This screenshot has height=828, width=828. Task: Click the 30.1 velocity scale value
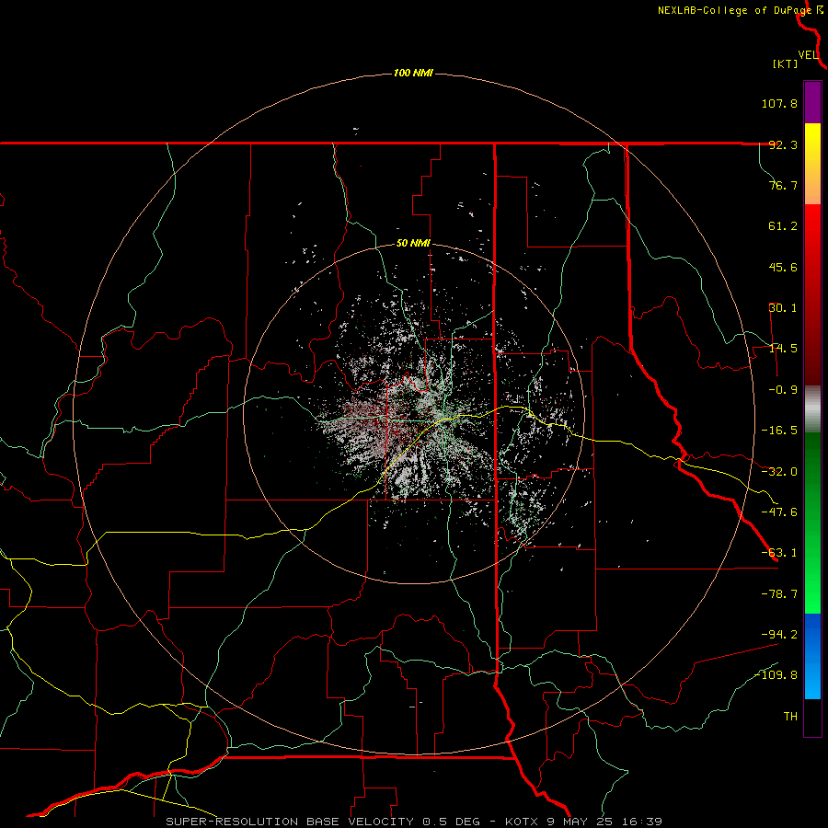click(x=783, y=308)
